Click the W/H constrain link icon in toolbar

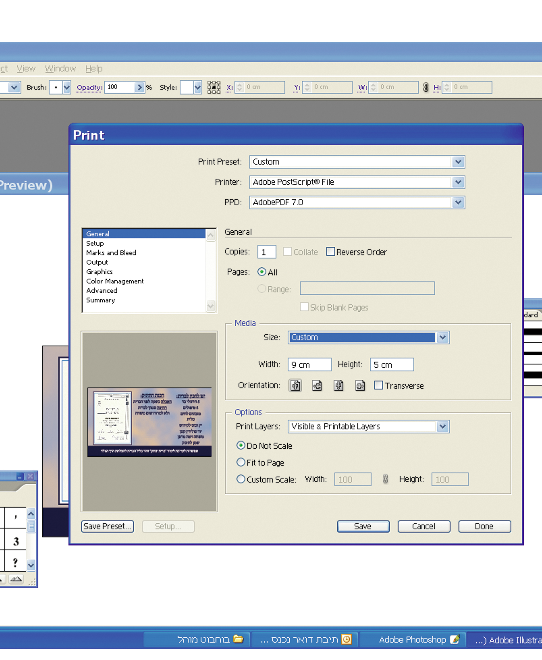(x=425, y=87)
